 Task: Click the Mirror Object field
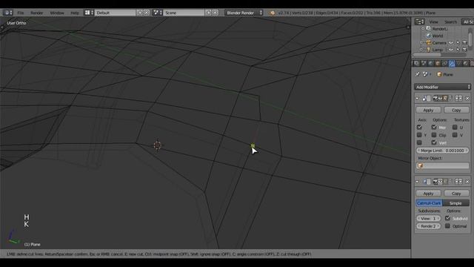pos(442,165)
